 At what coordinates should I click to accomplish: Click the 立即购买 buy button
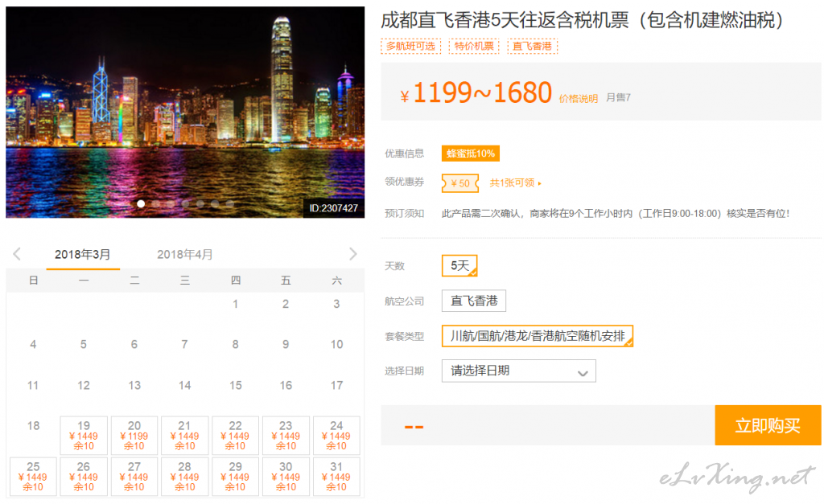768,425
